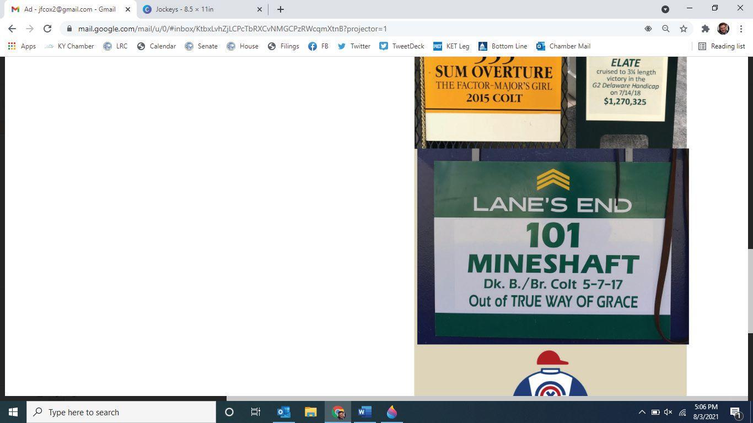Image resolution: width=753 pixels, height=423 pixels.
Task: Open the Windows Start menu
Action: (x=13, y=412)
